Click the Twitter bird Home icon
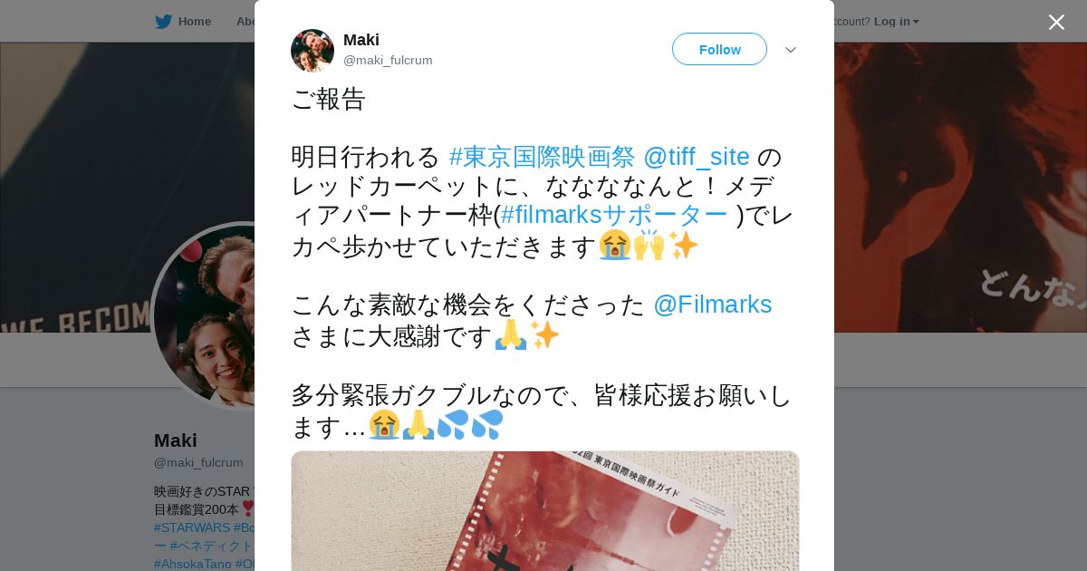The width and height of the screenshot is (1087, 571). tap(163, 22)
